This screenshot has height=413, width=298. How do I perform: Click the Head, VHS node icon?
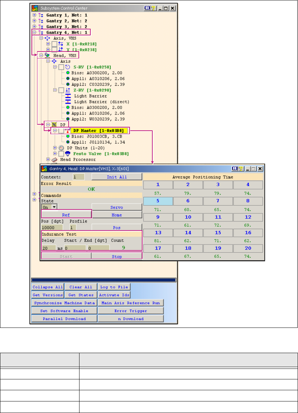(47, 55)
